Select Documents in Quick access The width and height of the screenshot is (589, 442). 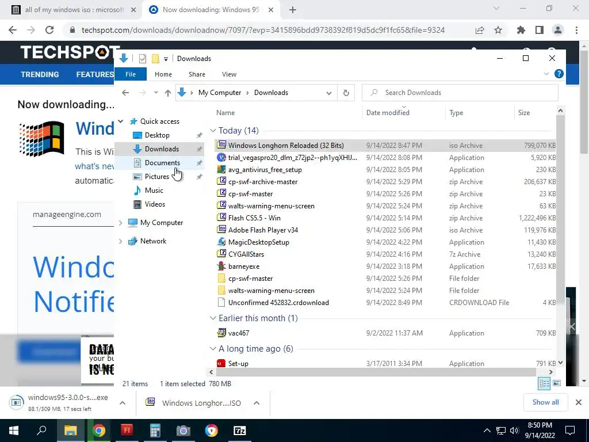[162, 163]
